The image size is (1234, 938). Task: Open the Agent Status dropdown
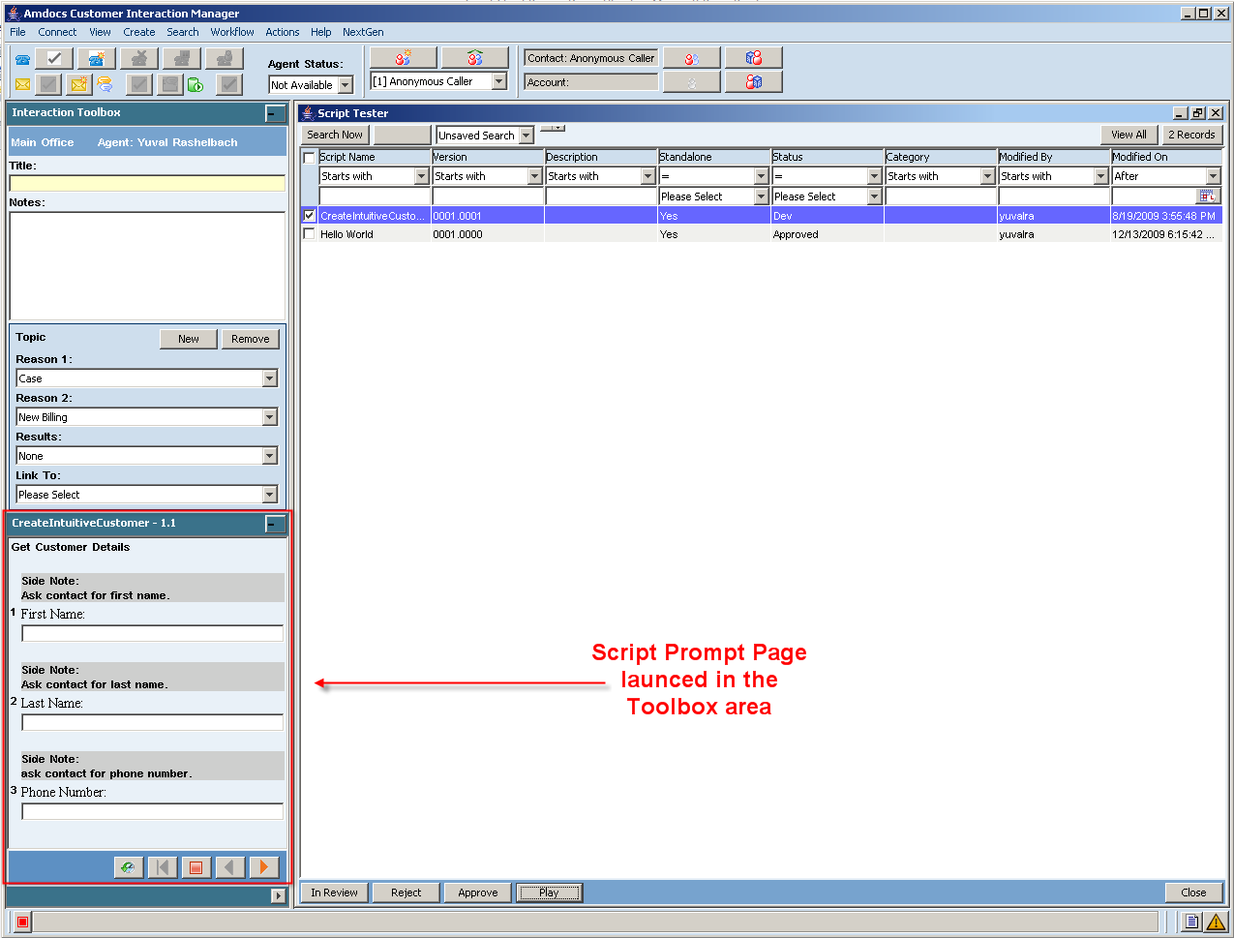tap(346, 85)
